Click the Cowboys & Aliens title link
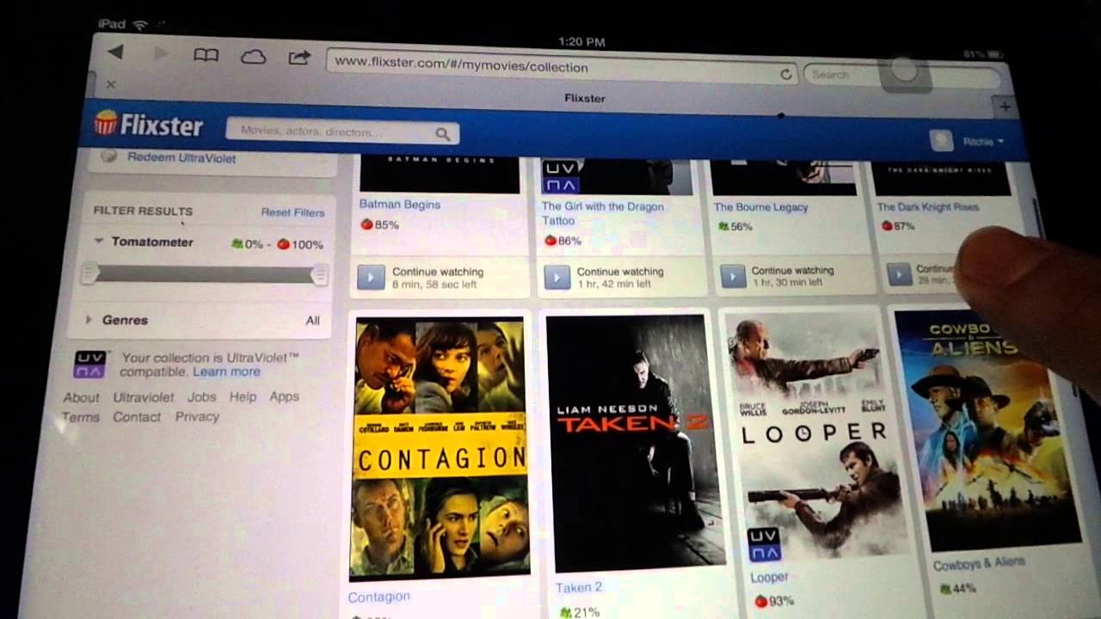 (x=980, y=563)
